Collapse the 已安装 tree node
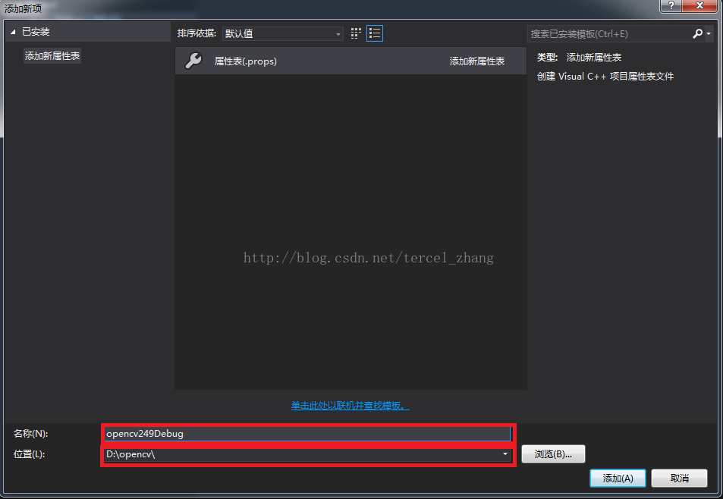 click(13, 32)
